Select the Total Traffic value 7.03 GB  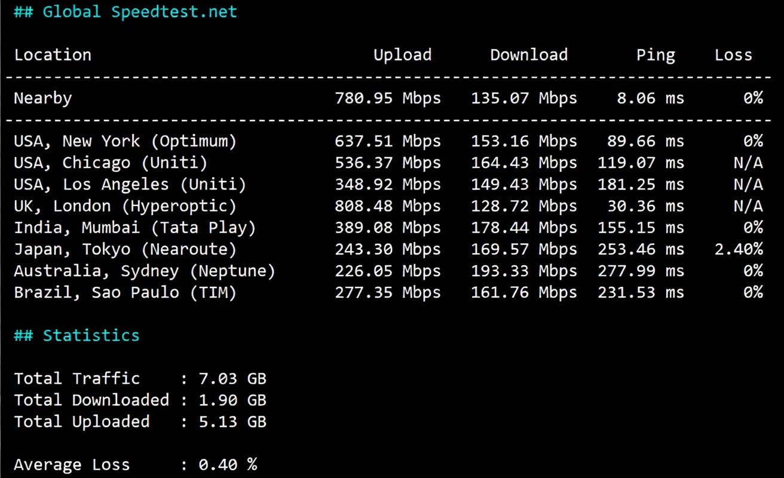tap(232, 378)
